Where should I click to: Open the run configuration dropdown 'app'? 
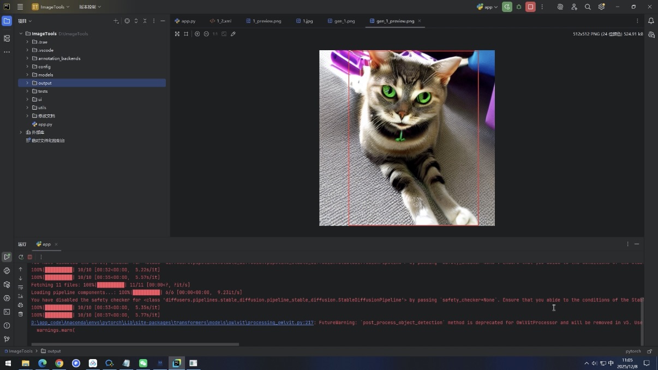[487, 7]
